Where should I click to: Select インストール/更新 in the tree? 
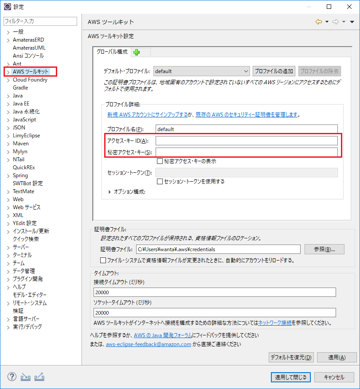(31, 231)
